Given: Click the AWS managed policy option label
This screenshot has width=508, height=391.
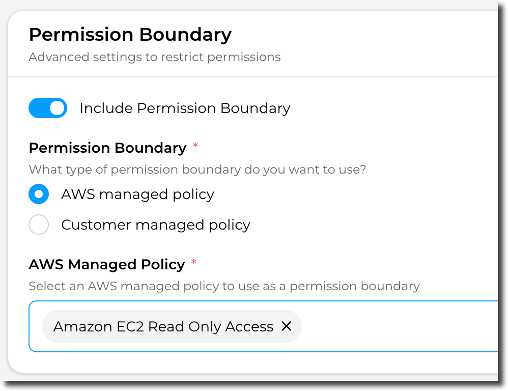Looking at the screenshot, I should click(137, 194).
